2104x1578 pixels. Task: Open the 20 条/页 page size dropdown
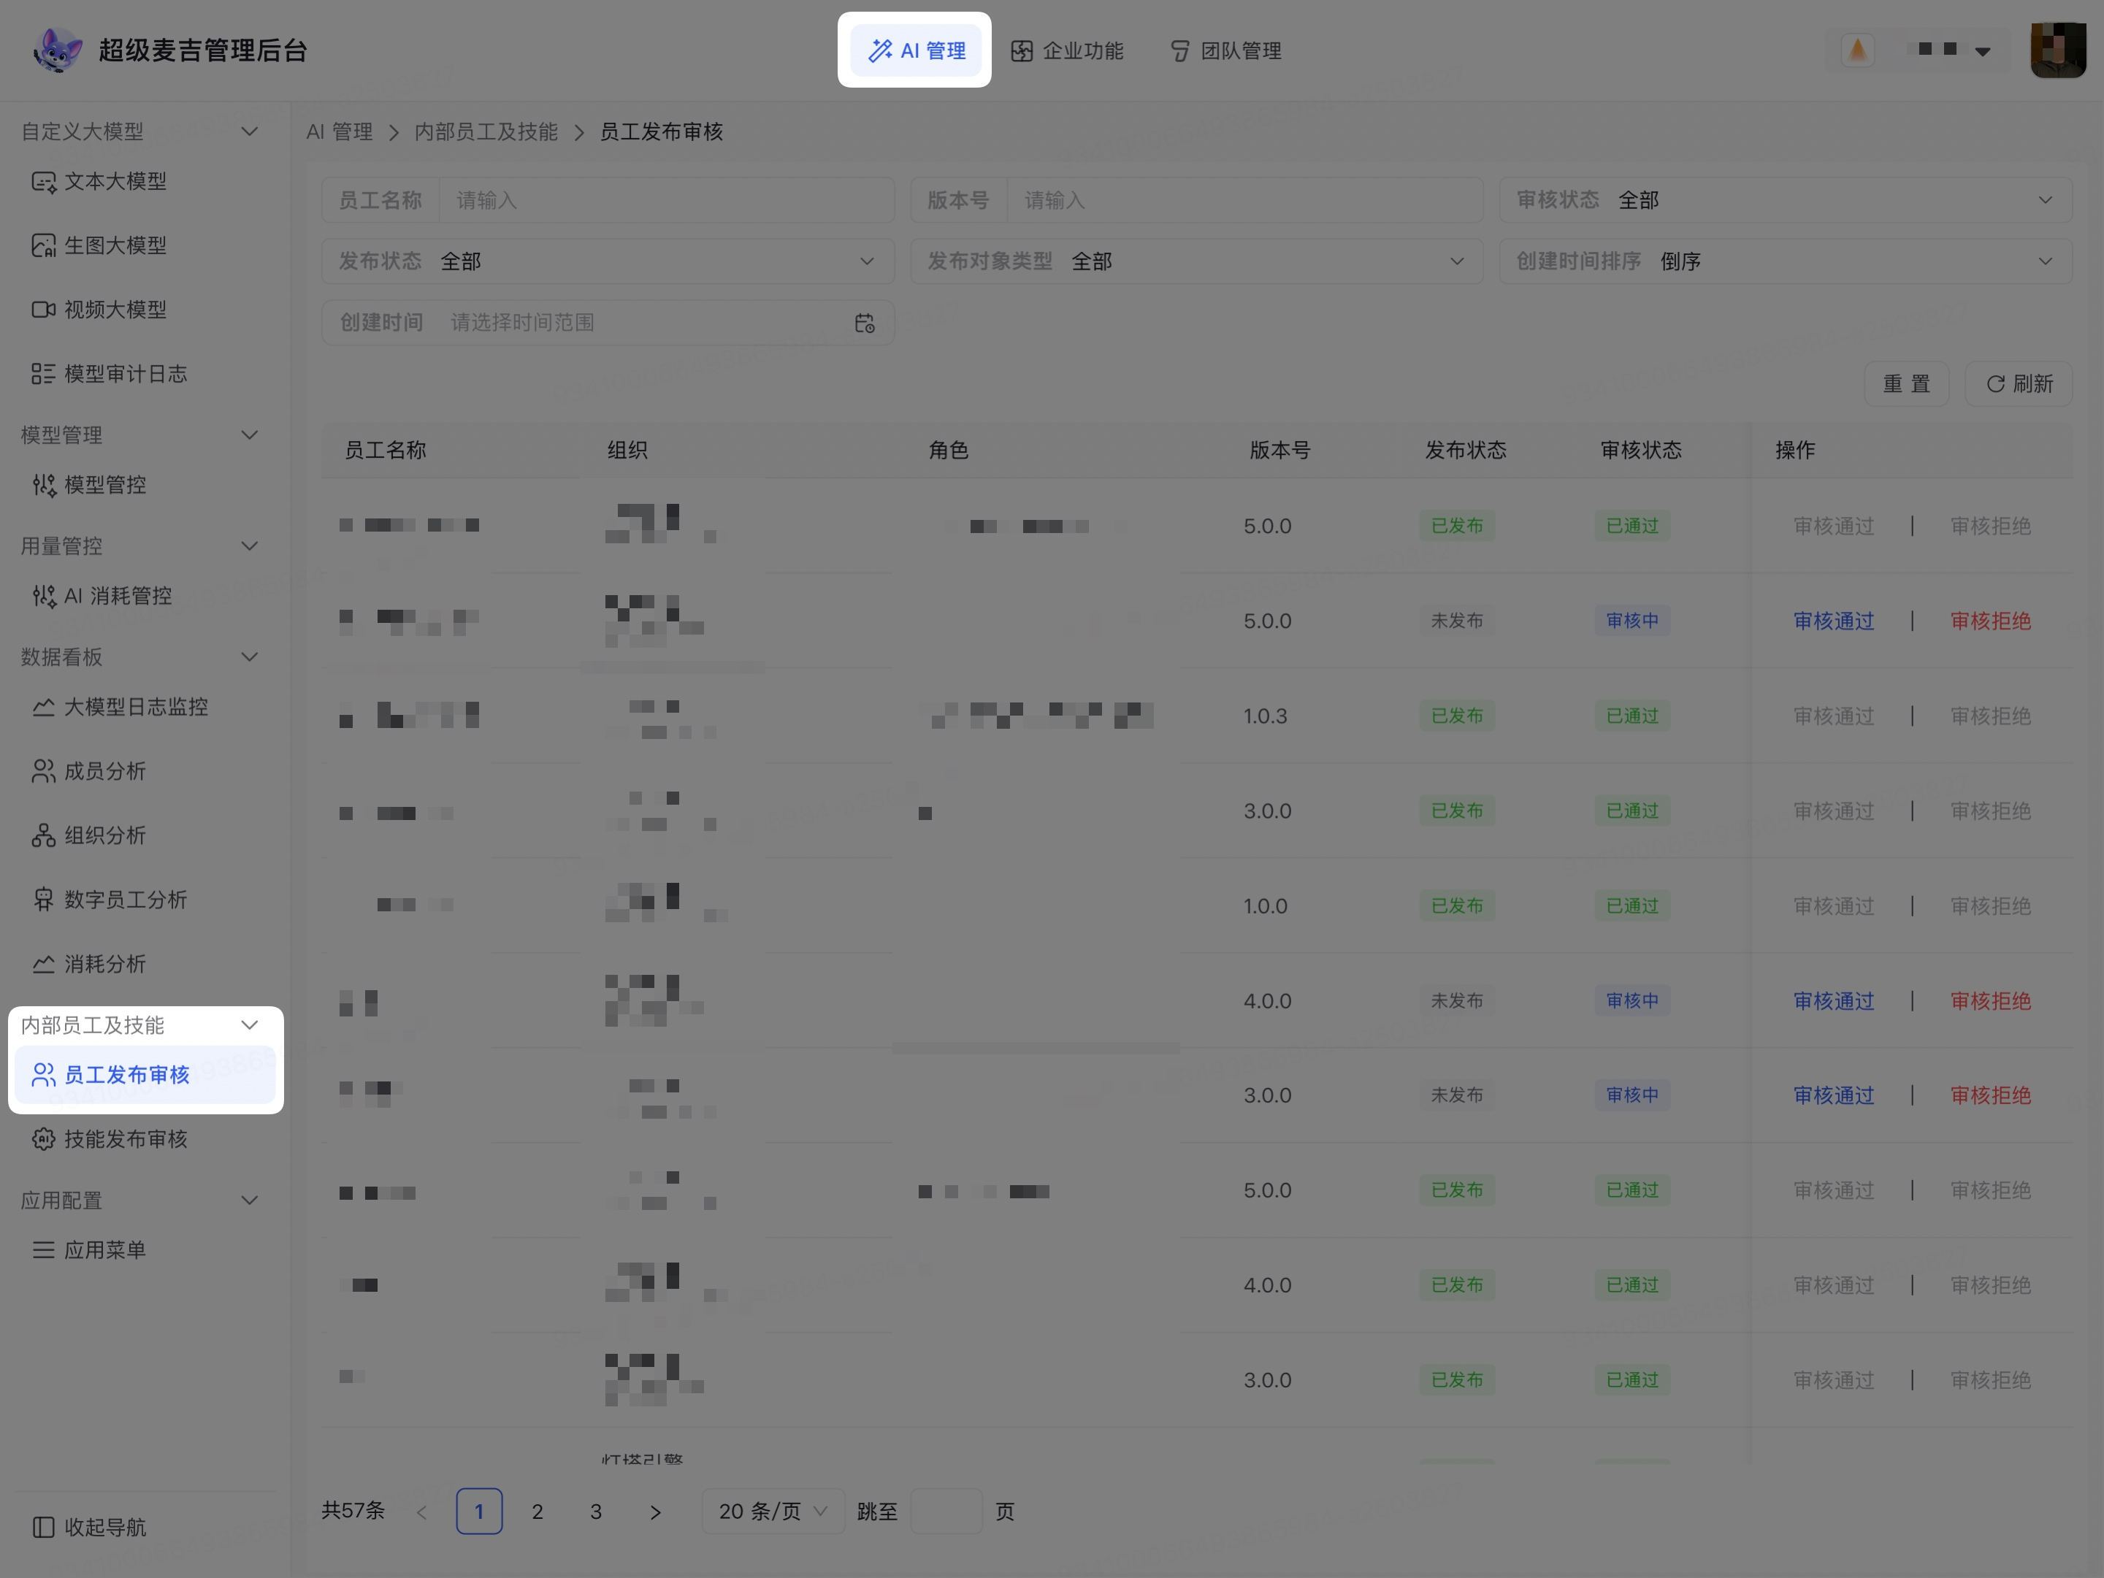tap(773, 1512)
